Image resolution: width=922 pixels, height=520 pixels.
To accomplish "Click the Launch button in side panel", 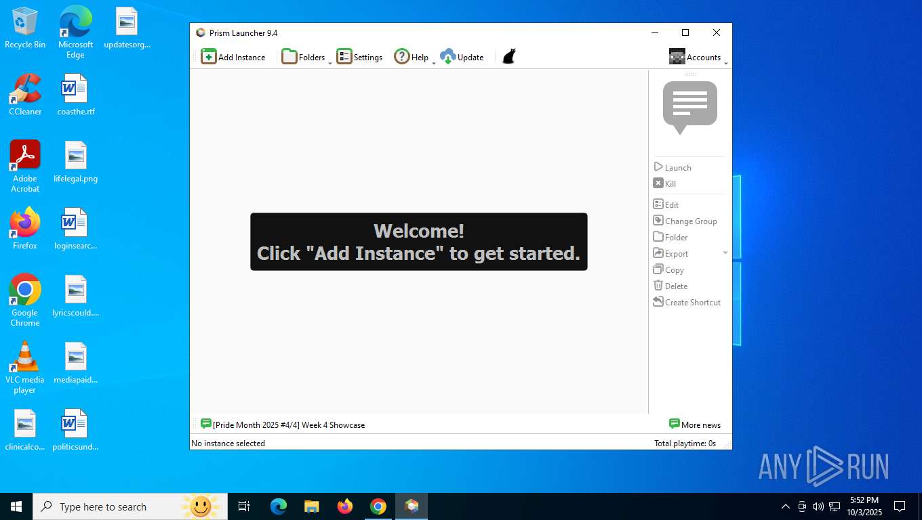I will tap(673, 167).
